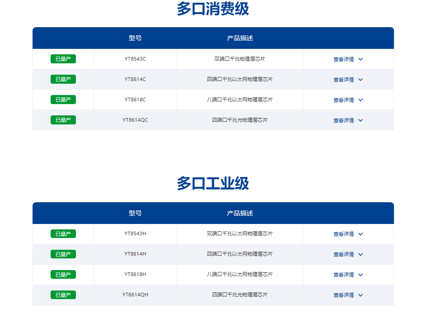The image size is (422, 319).
Task: Expand details chevron for YT8614H row
Action: (x=361, y=254)
